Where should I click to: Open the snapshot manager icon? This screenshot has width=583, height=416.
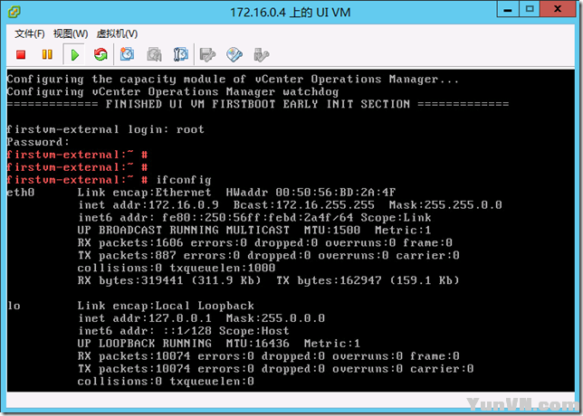[181, 54]
